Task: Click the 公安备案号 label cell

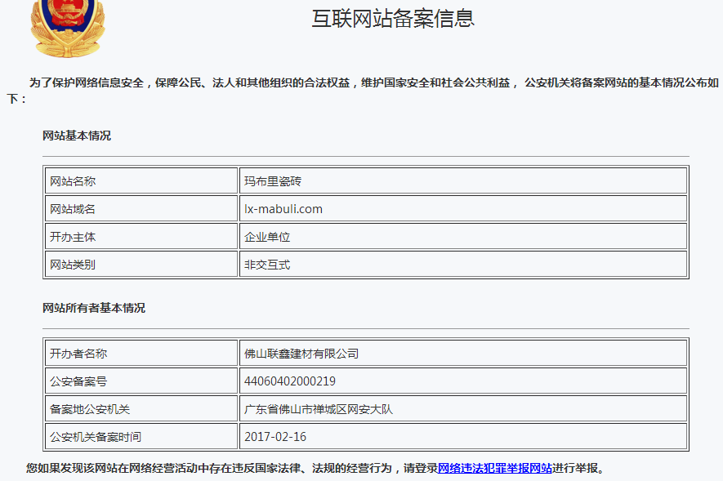Action: (141, 381)
